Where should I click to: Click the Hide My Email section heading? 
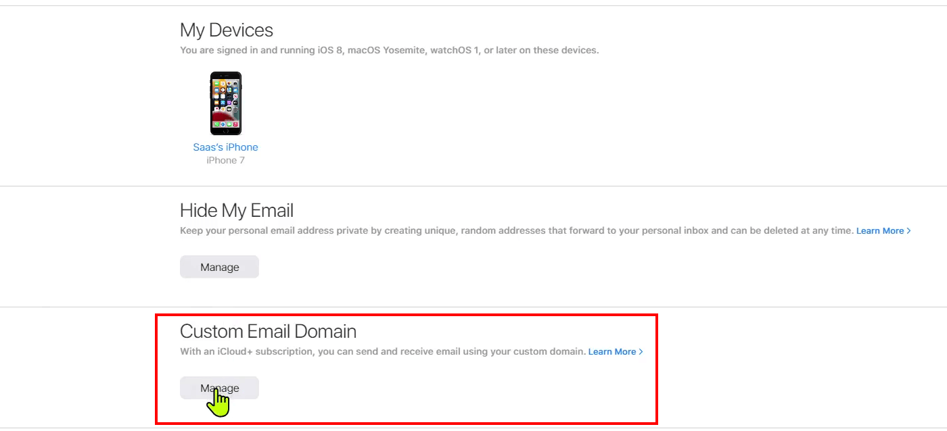coord(237,210)
